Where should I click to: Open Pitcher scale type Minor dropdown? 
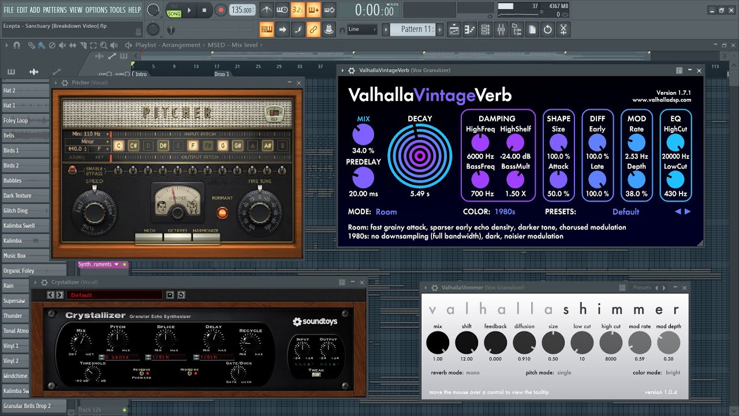tap(88, 142)
